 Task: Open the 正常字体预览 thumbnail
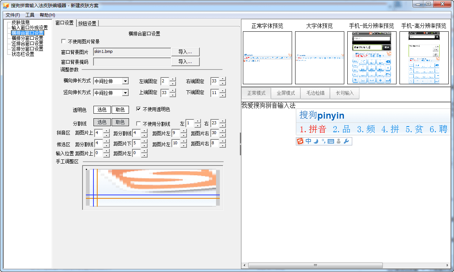[x=267, y=58]
